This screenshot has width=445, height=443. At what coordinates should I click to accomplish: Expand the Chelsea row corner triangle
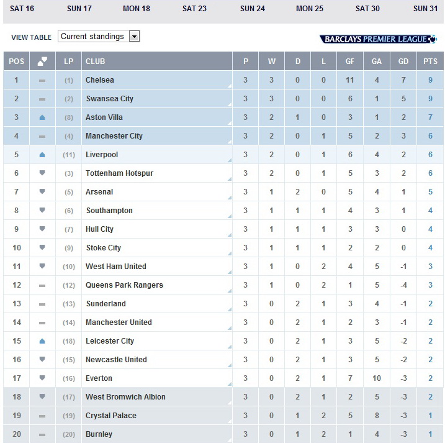click(x=229, y=86)
